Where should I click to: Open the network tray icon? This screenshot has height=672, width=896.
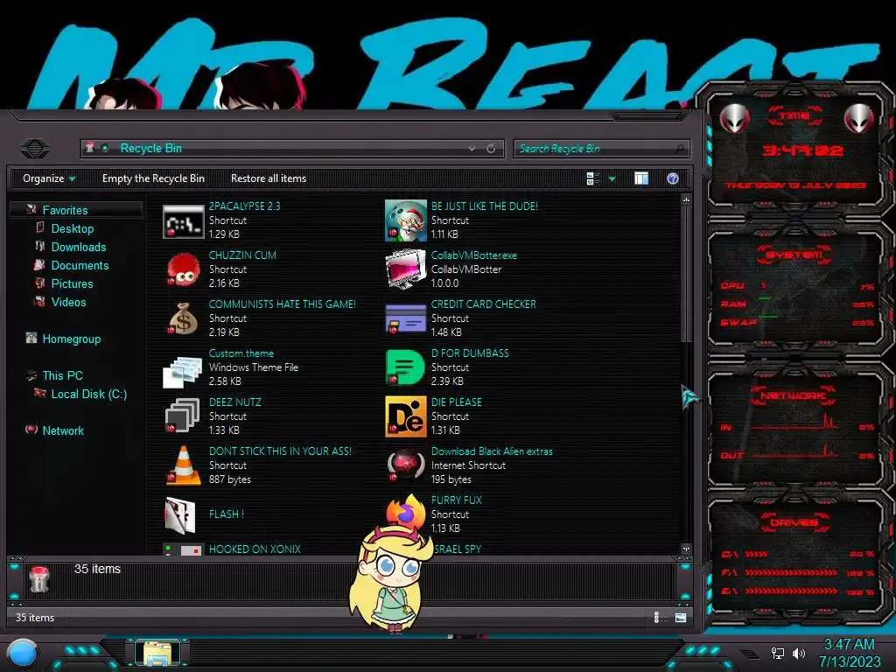778,653
